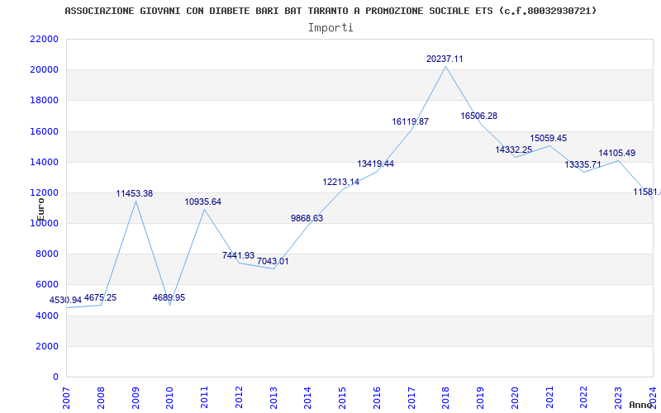The height and width of the screenshot is (413, 661).
Task: Click data label 4530.94
Action: tap(66, 301)
